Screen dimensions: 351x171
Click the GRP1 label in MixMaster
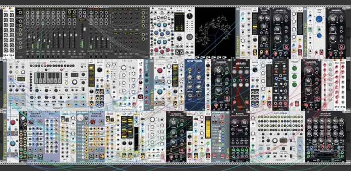pos(69,17)
